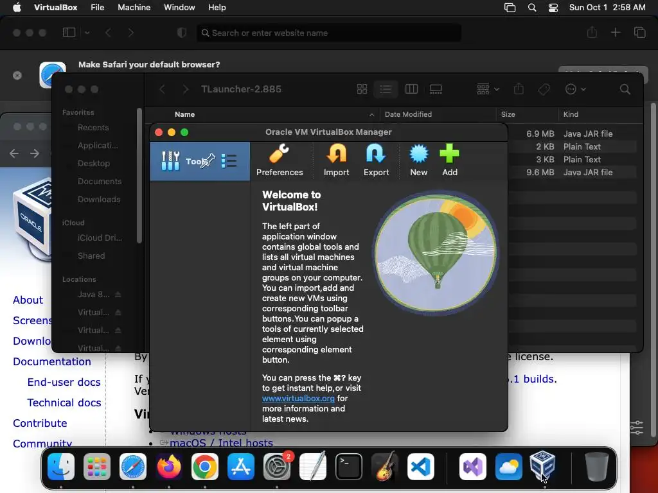Open the Contribute link
658x493 pixels.
pos(40,423)
